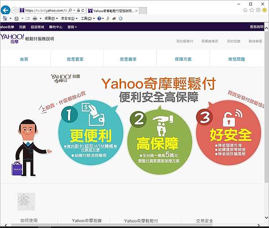
Task: Click the 我的拍賣 header link
Action: [x=234, y=41]
